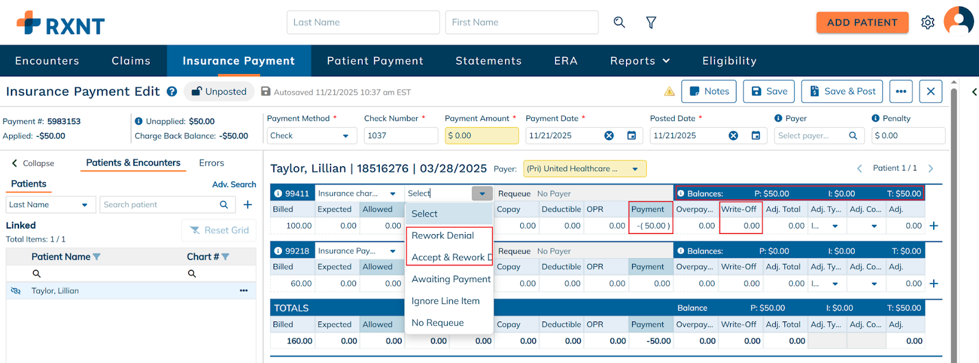Image resolution: width=979 pixels, height=363 pixels.
Task: Click the search magnifier icon in header
Action: click(x=619, y=23)
